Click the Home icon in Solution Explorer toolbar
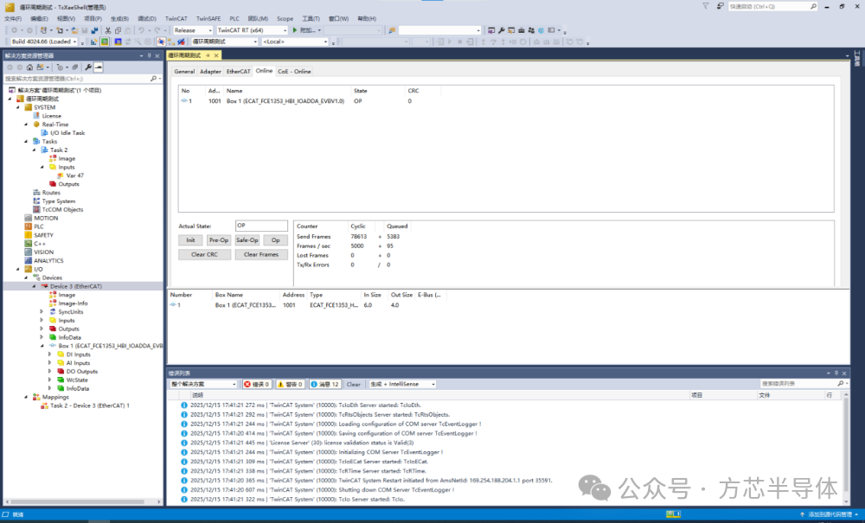 [29, 67]
